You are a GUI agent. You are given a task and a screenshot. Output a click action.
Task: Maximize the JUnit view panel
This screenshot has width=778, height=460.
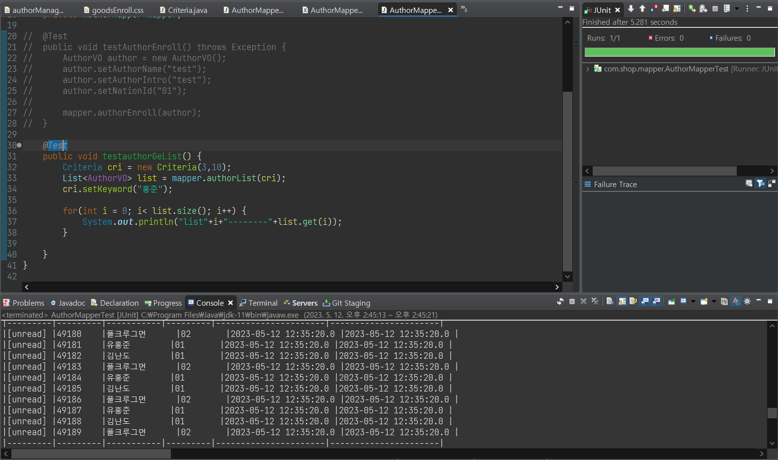pos(770,8)
